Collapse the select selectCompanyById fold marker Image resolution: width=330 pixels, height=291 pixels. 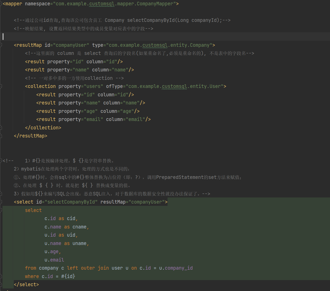pyautogui.click(x=1, y=202)
